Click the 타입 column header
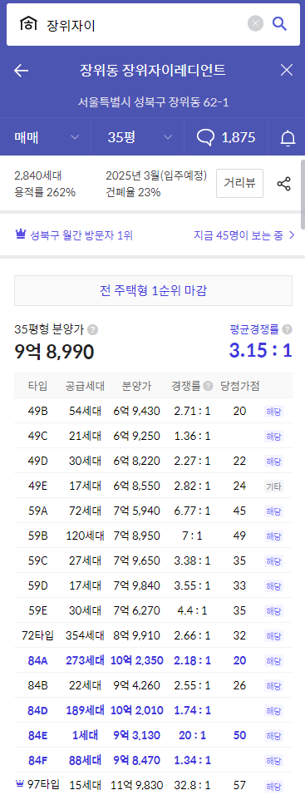Viewport: 305px width, 795px height. click(x=38, y=386)
